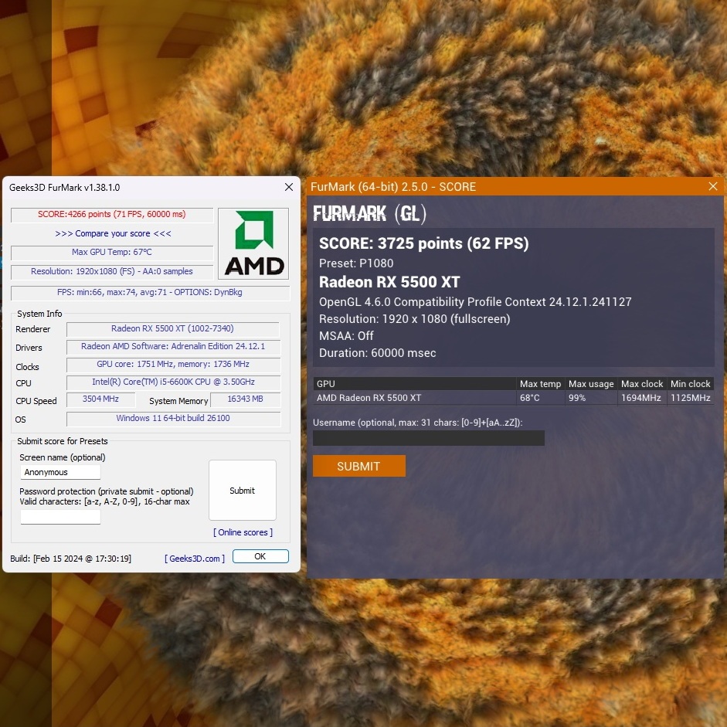Image resolution: width=727 pixels, height=727 pixels.
Task: Click the CPU value Intel Core i5-6600K
Action: [173, 382]
